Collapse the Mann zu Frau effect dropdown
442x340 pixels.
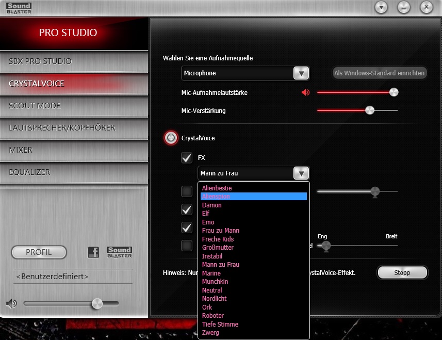pos(301,173)
